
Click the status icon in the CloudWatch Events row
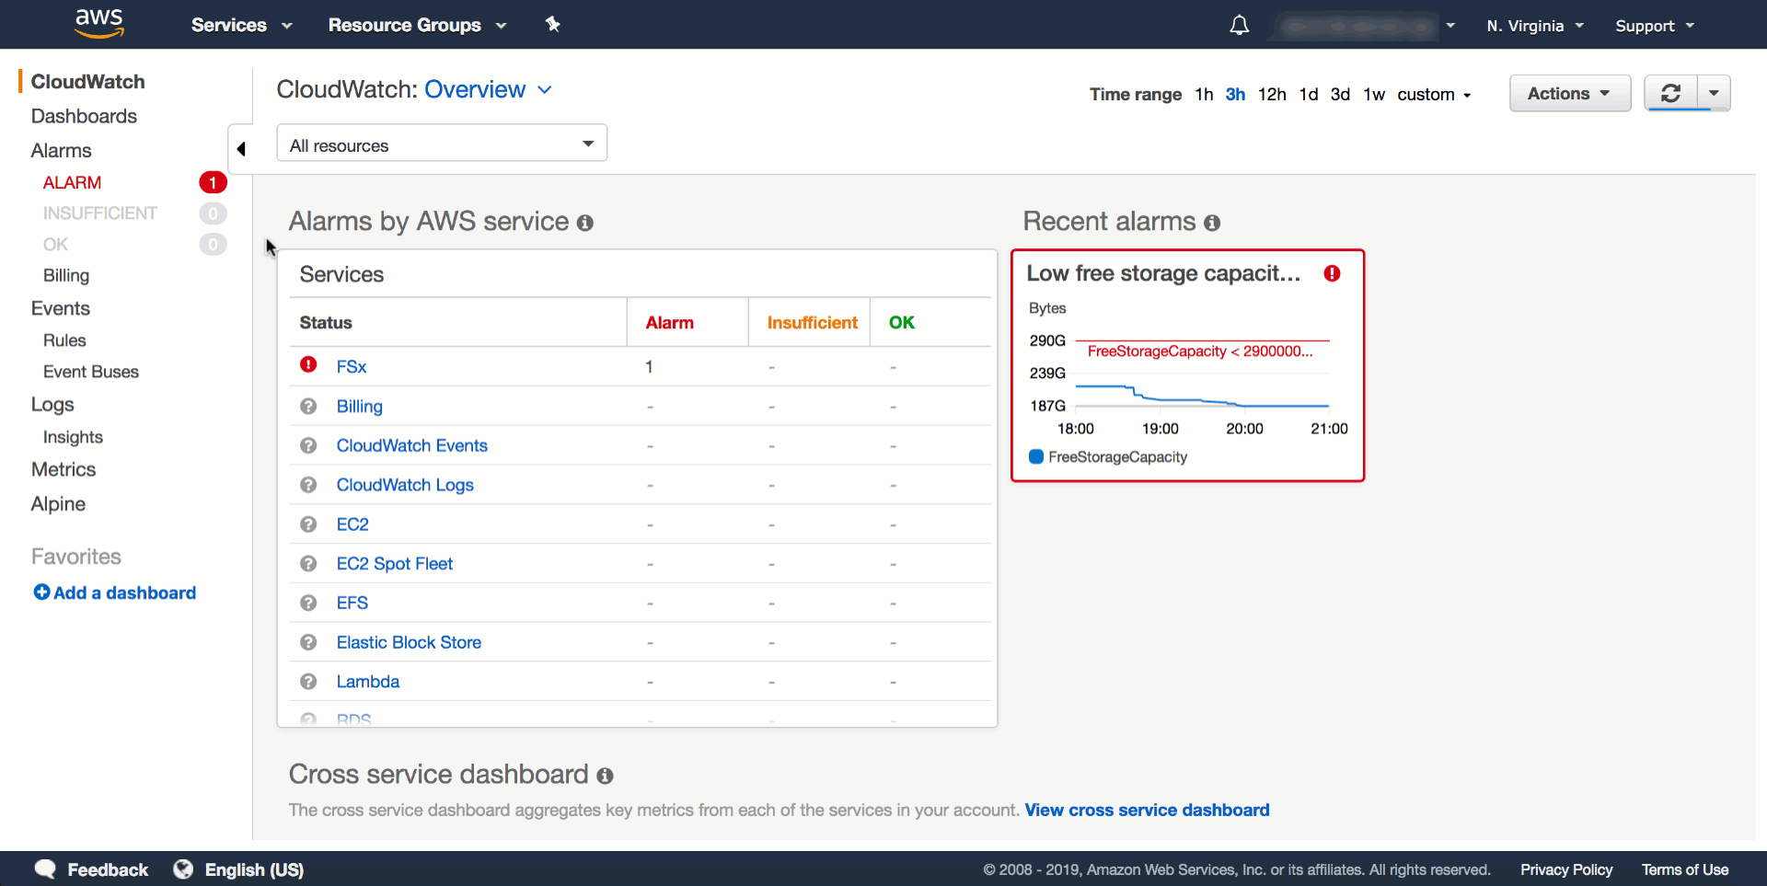pyautogui.click(x=308, y=445)
